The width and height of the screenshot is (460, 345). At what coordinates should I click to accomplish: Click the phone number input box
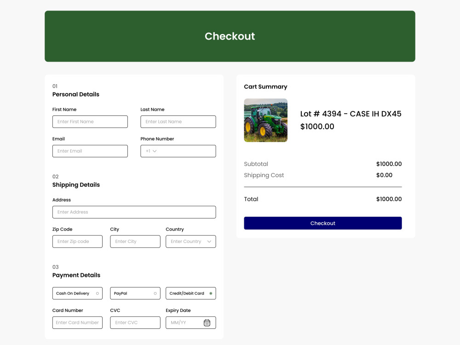184,151
